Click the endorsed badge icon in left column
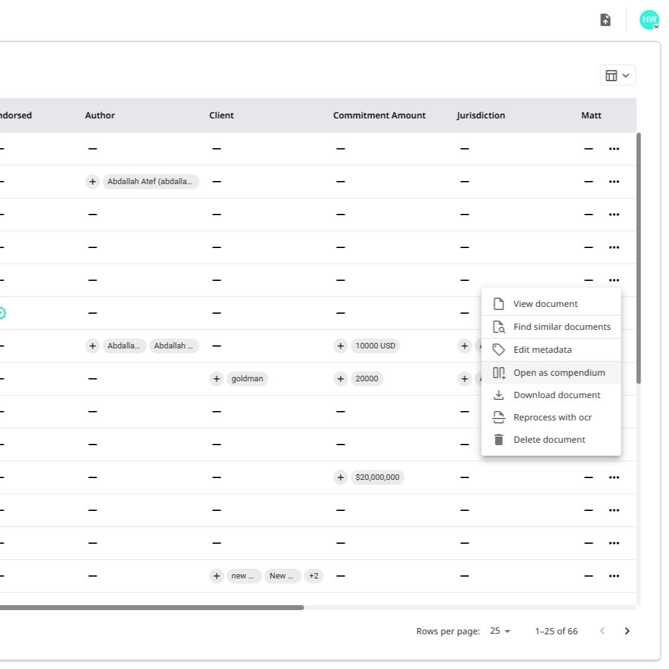Viewport: 669px width, 669px height. 2,313
